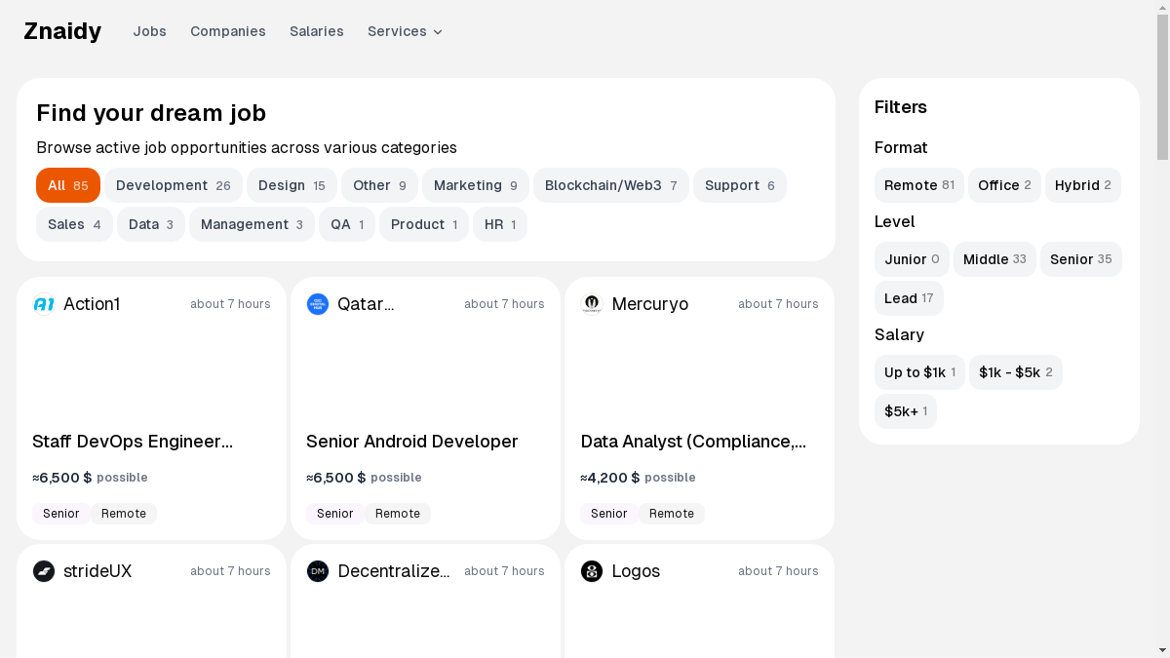Screen dimensions: 1170x658
Task: Toggle the Office format filter
Action: [x=1003, y=185]
